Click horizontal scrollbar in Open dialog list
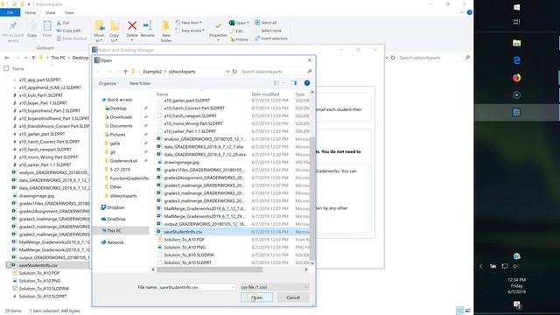Viewport: 560px width, 315px height. (x=209, y=269)
